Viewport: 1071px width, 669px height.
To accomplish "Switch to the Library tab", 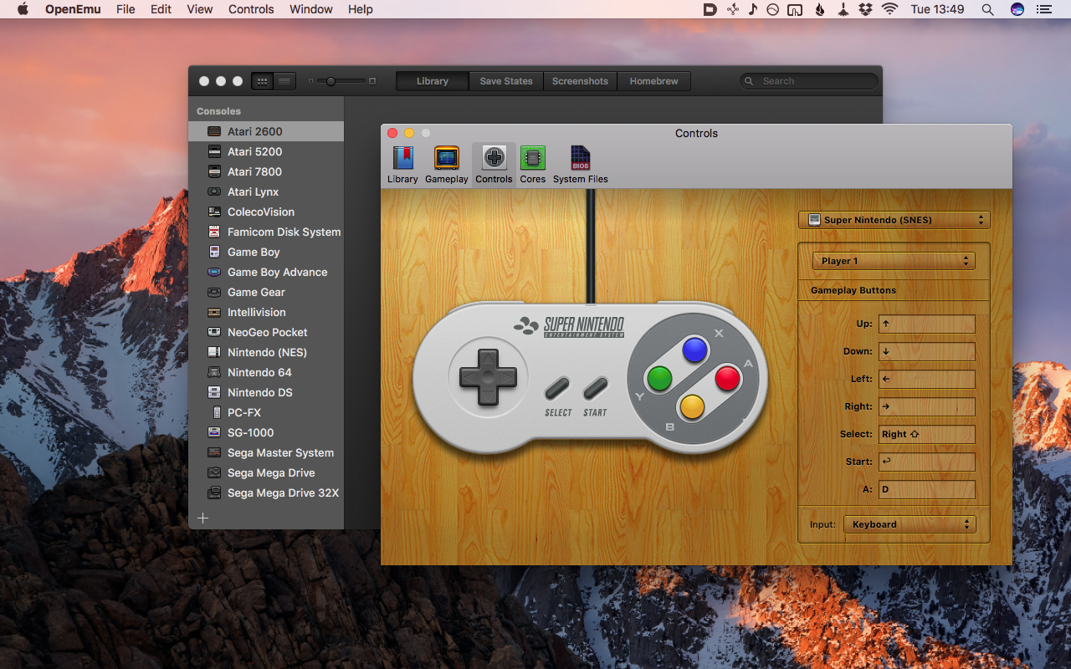I will click(x=433, y=81).
